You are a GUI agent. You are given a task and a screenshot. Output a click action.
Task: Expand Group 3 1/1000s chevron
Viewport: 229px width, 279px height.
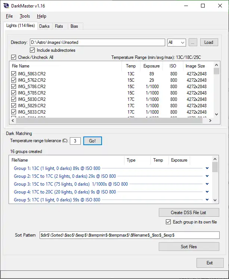pyautogui.click(x=207, y=184)
